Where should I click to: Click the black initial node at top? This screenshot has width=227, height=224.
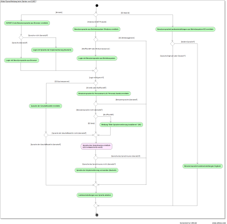[97, 6]
